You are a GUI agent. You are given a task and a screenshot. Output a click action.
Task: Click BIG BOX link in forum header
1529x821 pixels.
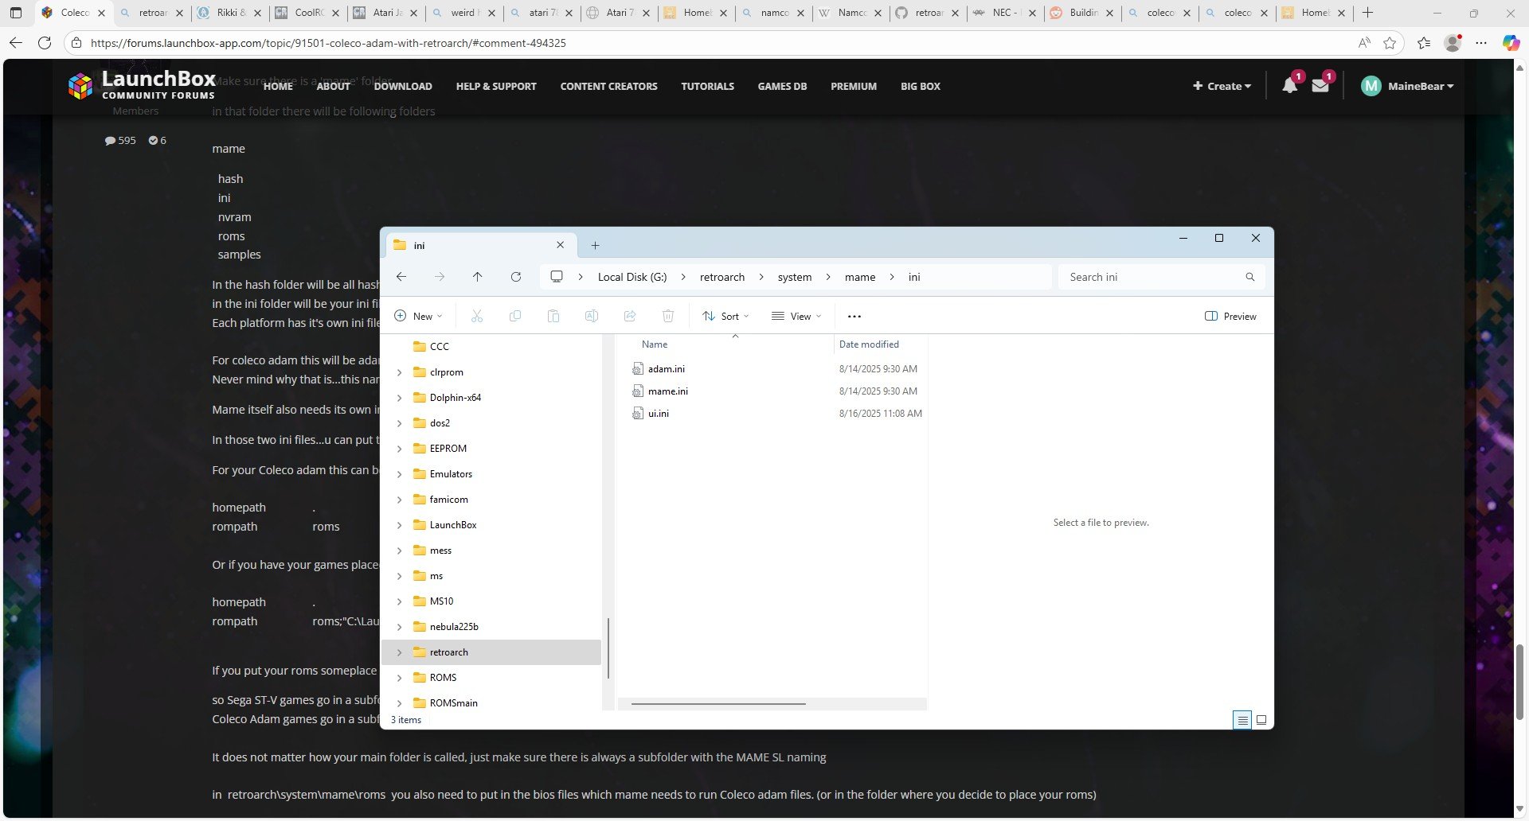[x=921, y=86]
